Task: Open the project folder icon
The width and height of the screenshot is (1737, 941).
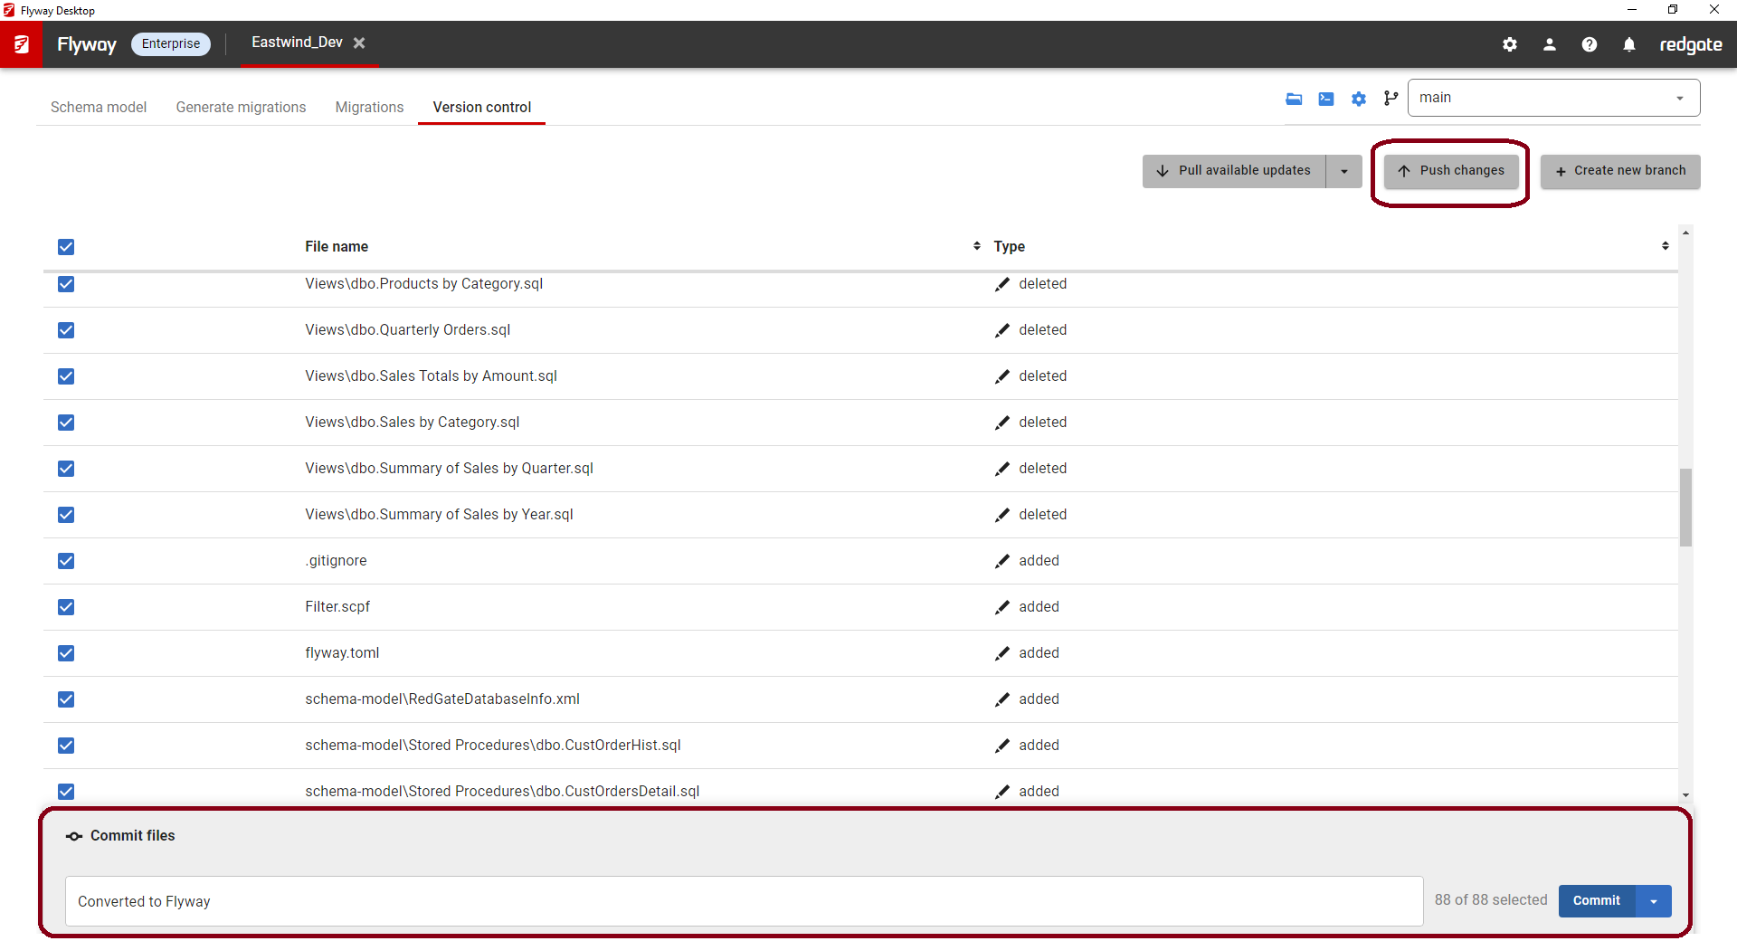Action: (1294, 99)
